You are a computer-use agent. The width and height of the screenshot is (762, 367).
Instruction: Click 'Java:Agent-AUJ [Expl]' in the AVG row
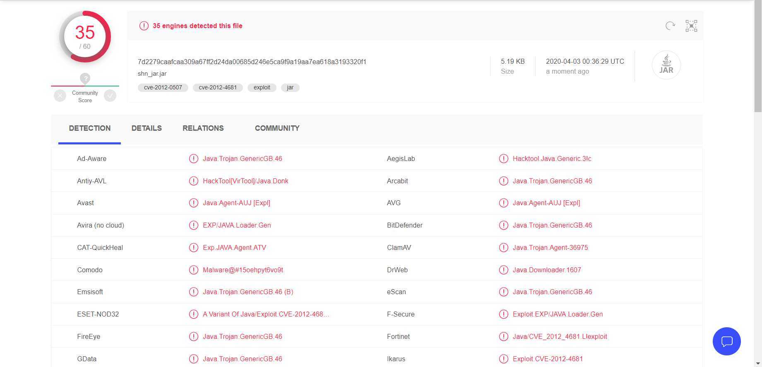click(546, 203)
